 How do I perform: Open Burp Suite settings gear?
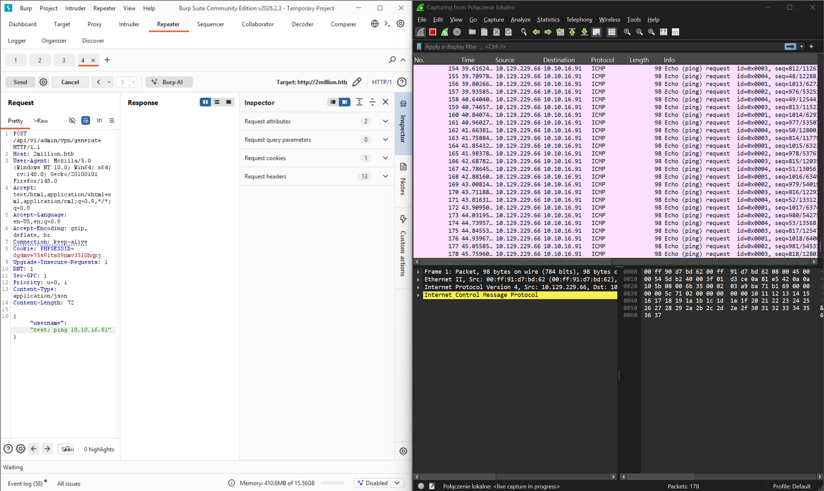tap(400, 24)
